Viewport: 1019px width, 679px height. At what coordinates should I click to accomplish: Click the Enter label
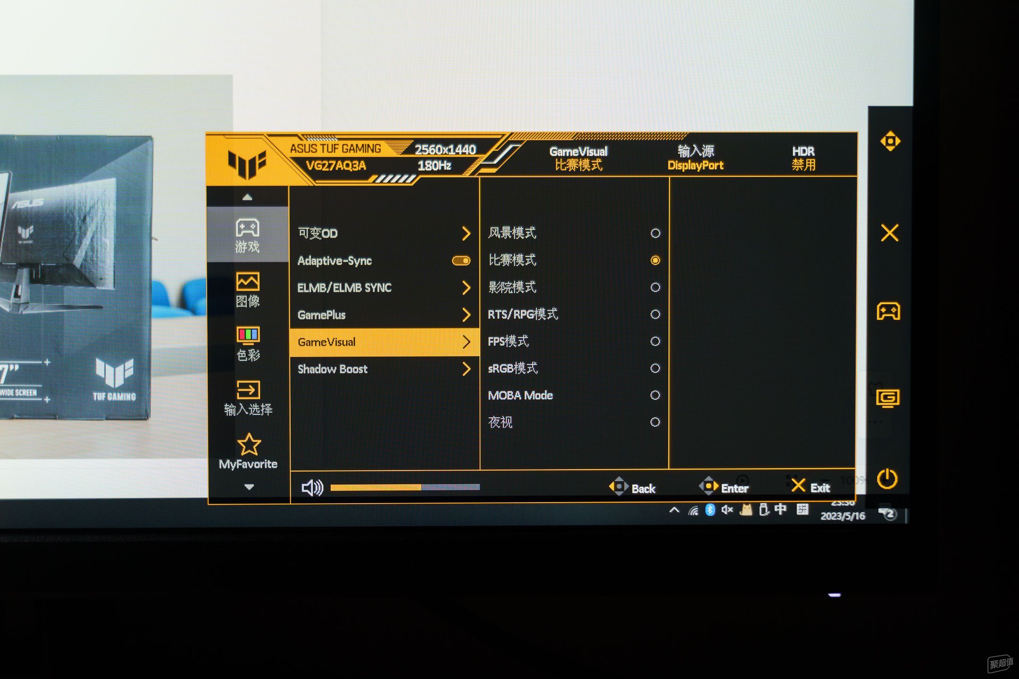click(735, 489)
